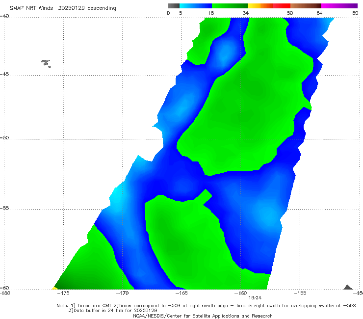Screen dimensions: 363x319
Task: Click the color scale label '50'
Action: (x=290, y=13)
